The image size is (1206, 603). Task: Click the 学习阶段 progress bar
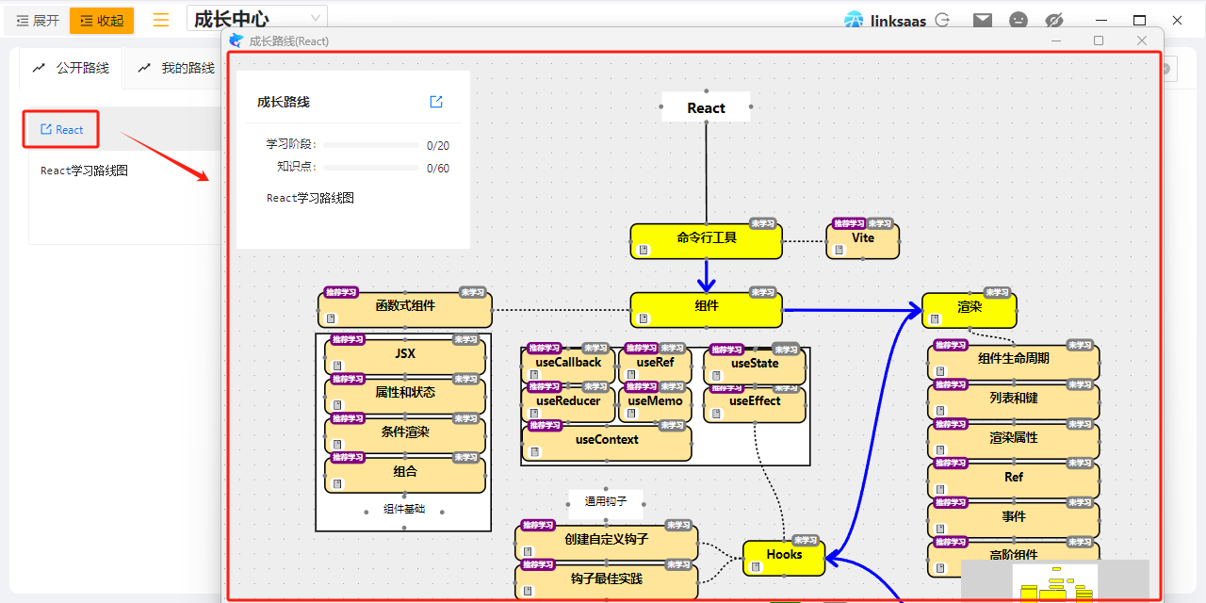coord(371,145)
